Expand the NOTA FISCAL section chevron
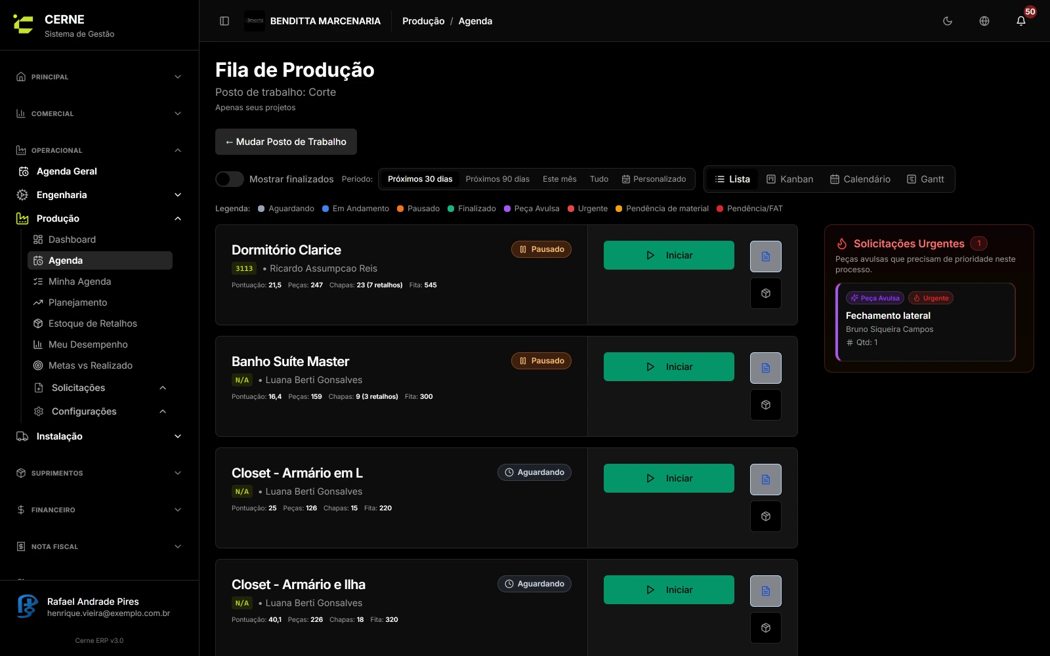This screenshot has width=1050, height=656. coord(178,546)
